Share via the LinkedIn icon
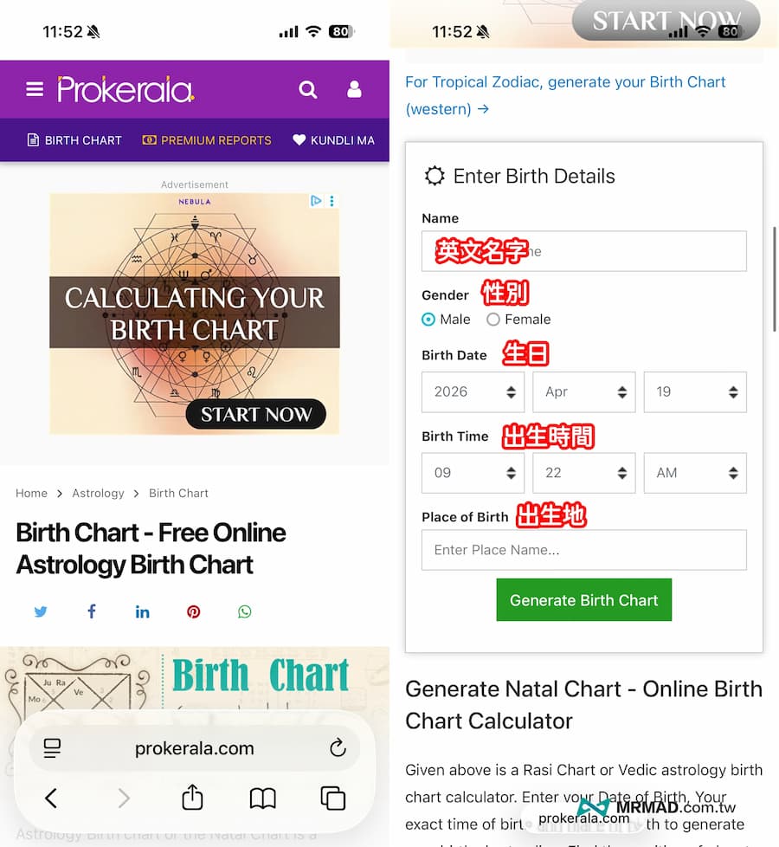The image size is (779, 847). (143, 612)
